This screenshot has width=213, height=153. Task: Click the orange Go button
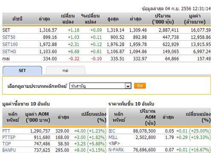[x=140, y=86]
